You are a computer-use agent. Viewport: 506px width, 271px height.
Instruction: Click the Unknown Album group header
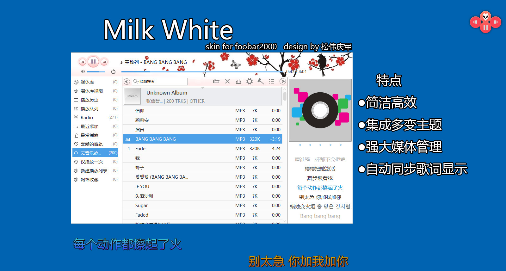202,96
